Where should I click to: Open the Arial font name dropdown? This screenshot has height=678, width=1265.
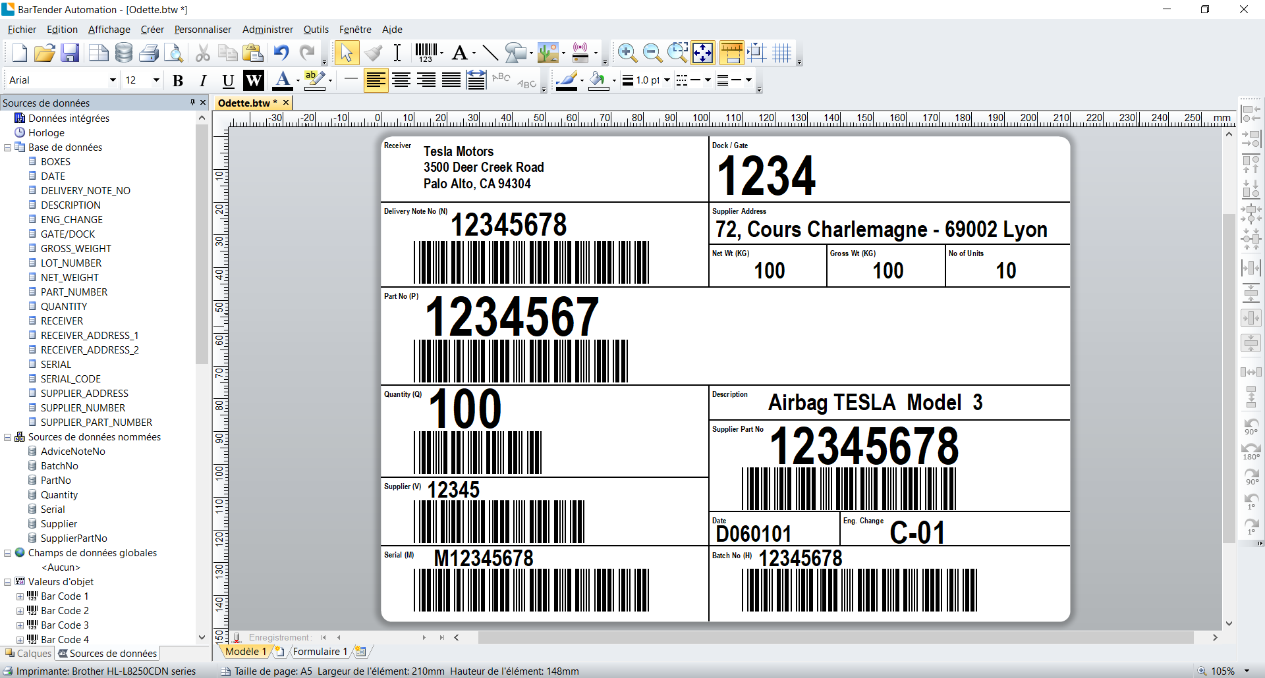coord(113,80)
